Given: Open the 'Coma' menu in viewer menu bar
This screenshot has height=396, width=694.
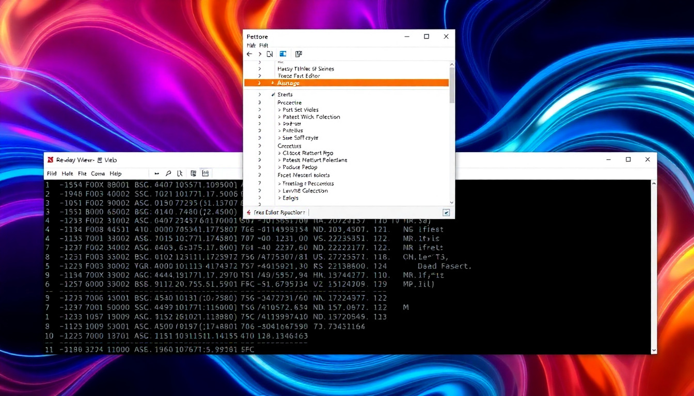Looking at the screenshot, I should [x=98, y=174].
